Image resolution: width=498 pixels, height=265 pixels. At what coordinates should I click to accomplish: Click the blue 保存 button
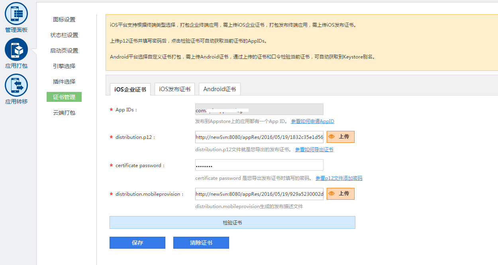coord(137,243)
